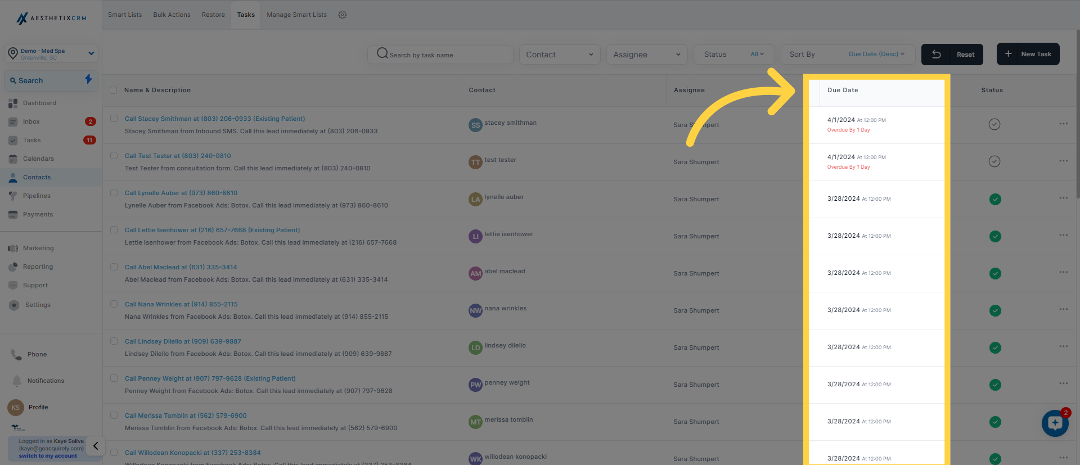Open the Sort By Due Date dropdown
Viewport: 1080px width, 465px height.
[x=847, y=55]
